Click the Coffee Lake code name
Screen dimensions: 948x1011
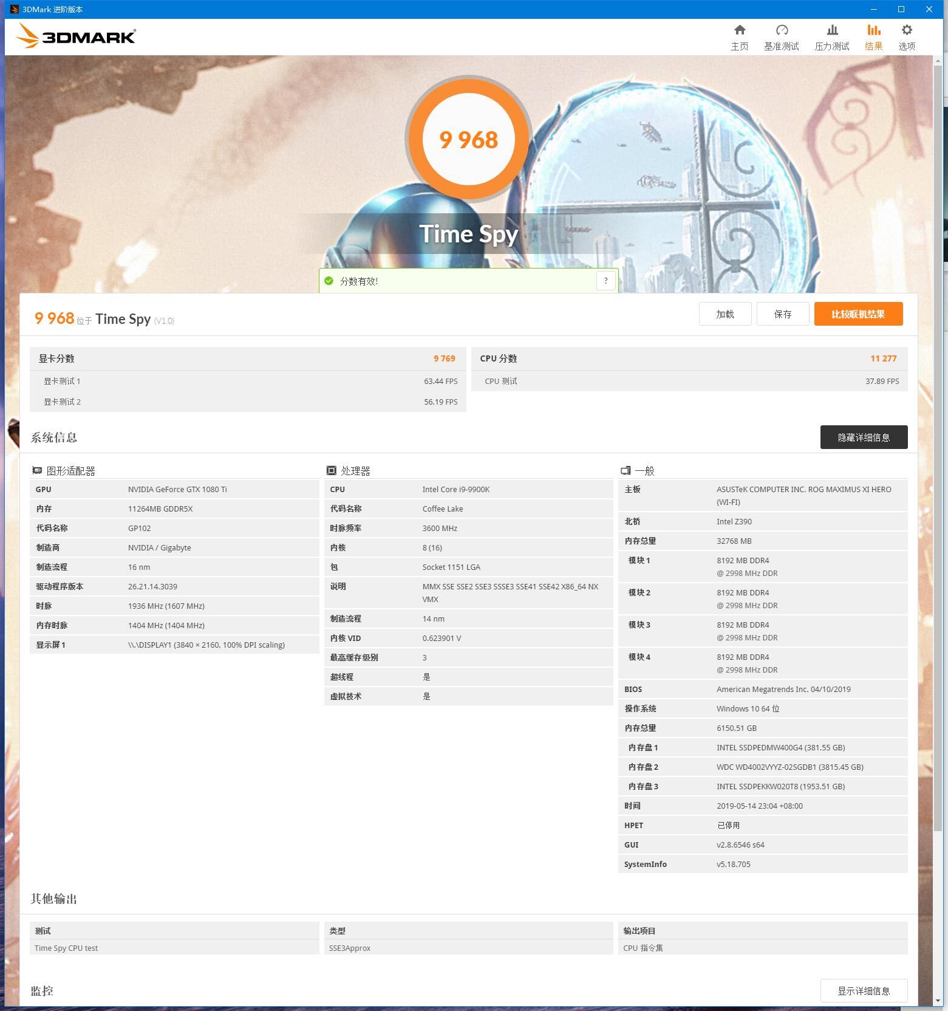click(x=443, y=509)
